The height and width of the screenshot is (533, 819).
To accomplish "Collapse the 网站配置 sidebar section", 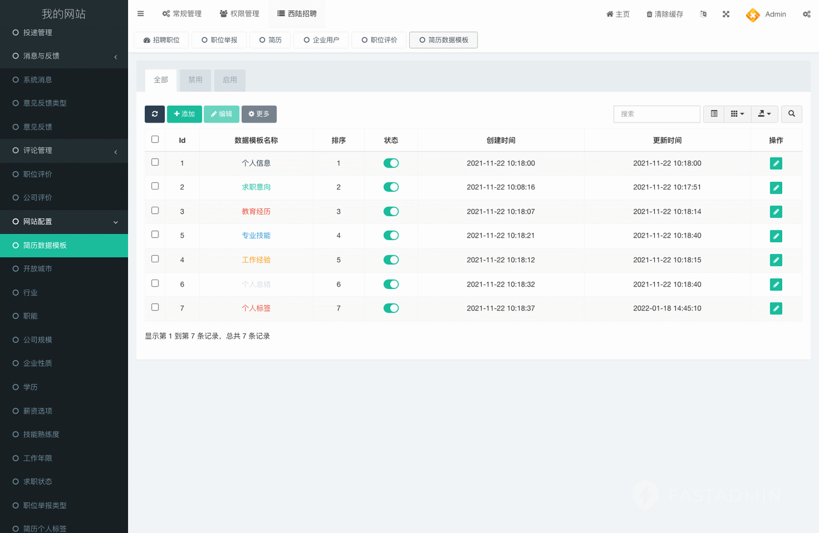I will [x=64, y=221].
